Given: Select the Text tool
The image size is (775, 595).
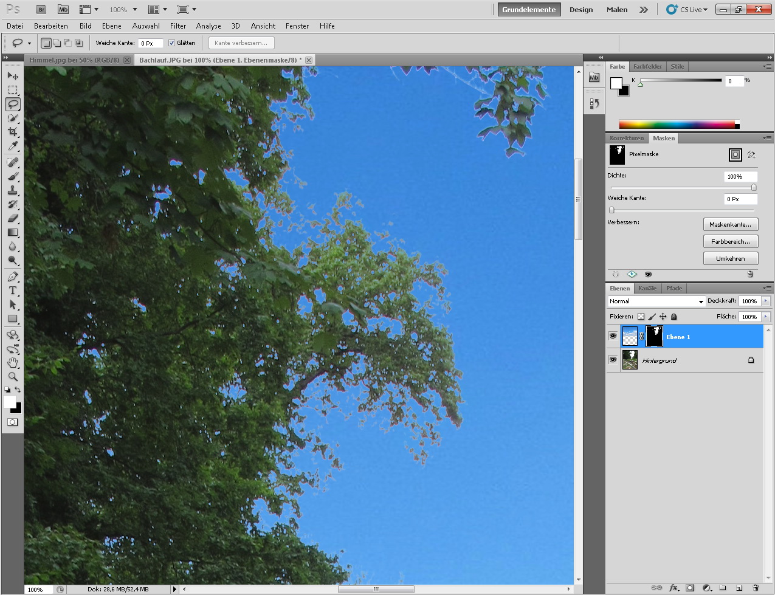Looking at the screenshot, I should tap(13, 291).
